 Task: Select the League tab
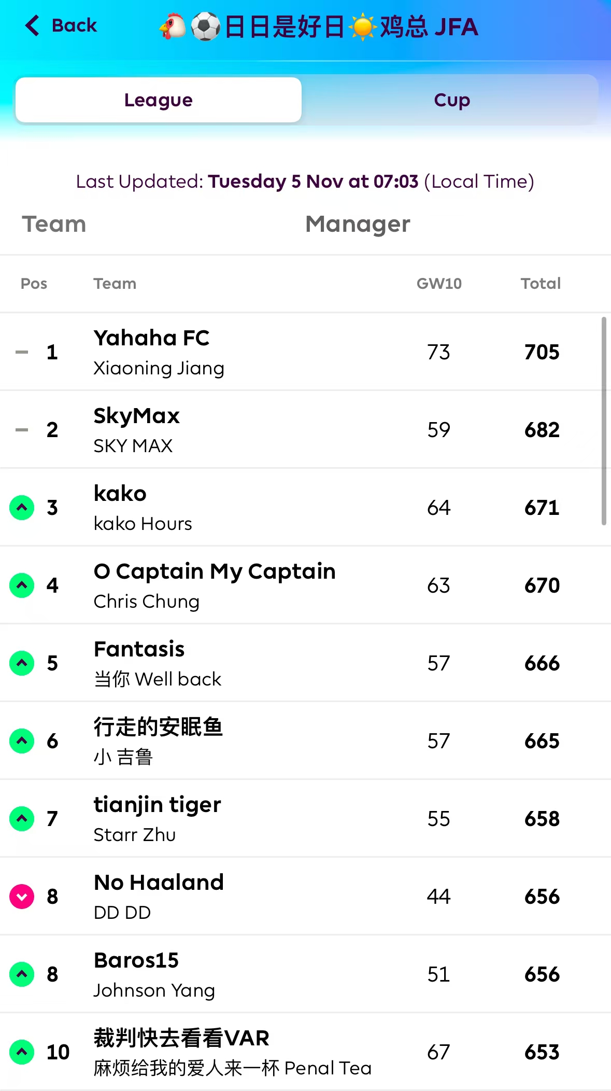tap(159, 100)
